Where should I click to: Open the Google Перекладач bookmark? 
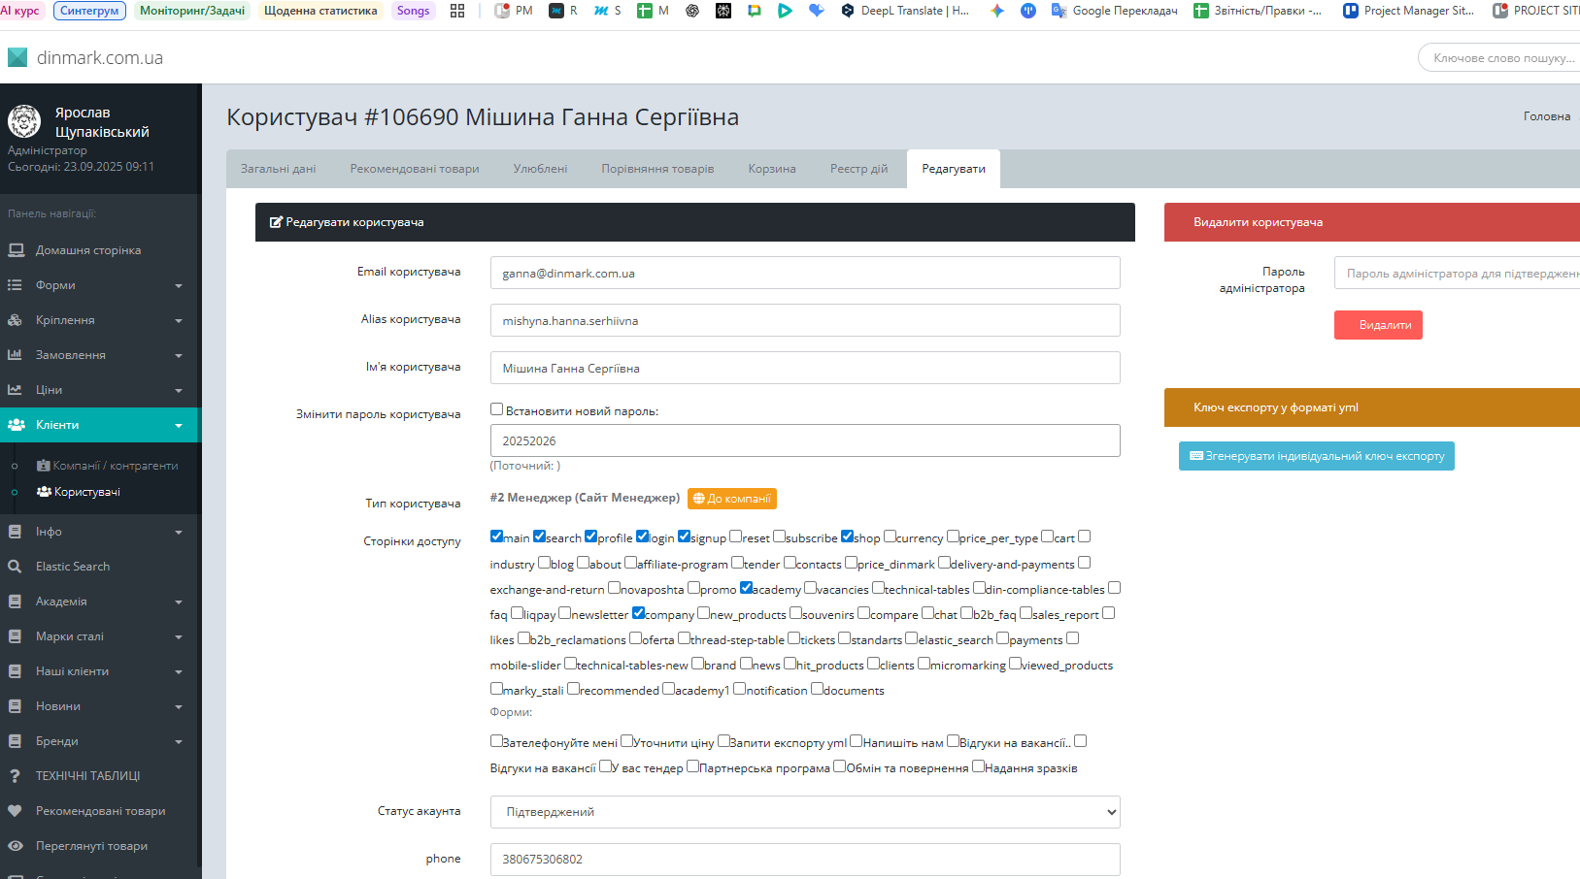tap(1115, 11)
